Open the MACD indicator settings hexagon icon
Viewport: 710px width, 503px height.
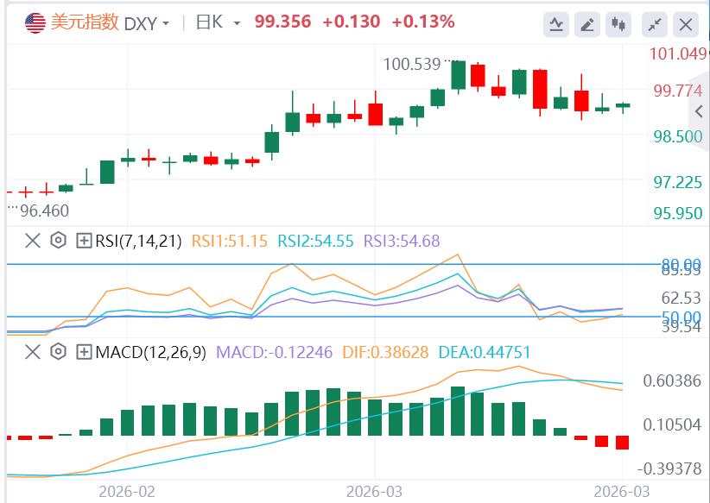[59, 351]
